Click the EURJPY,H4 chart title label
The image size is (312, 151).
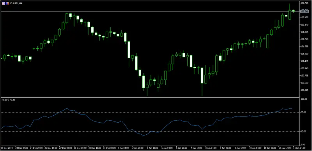coord(16,3)
